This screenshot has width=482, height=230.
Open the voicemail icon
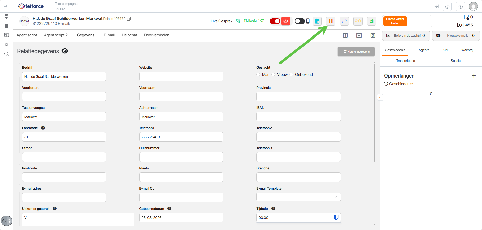[358, 21]
